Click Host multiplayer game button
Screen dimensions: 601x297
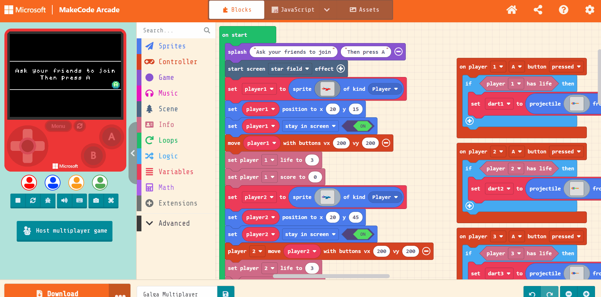(x=65, y=231)
